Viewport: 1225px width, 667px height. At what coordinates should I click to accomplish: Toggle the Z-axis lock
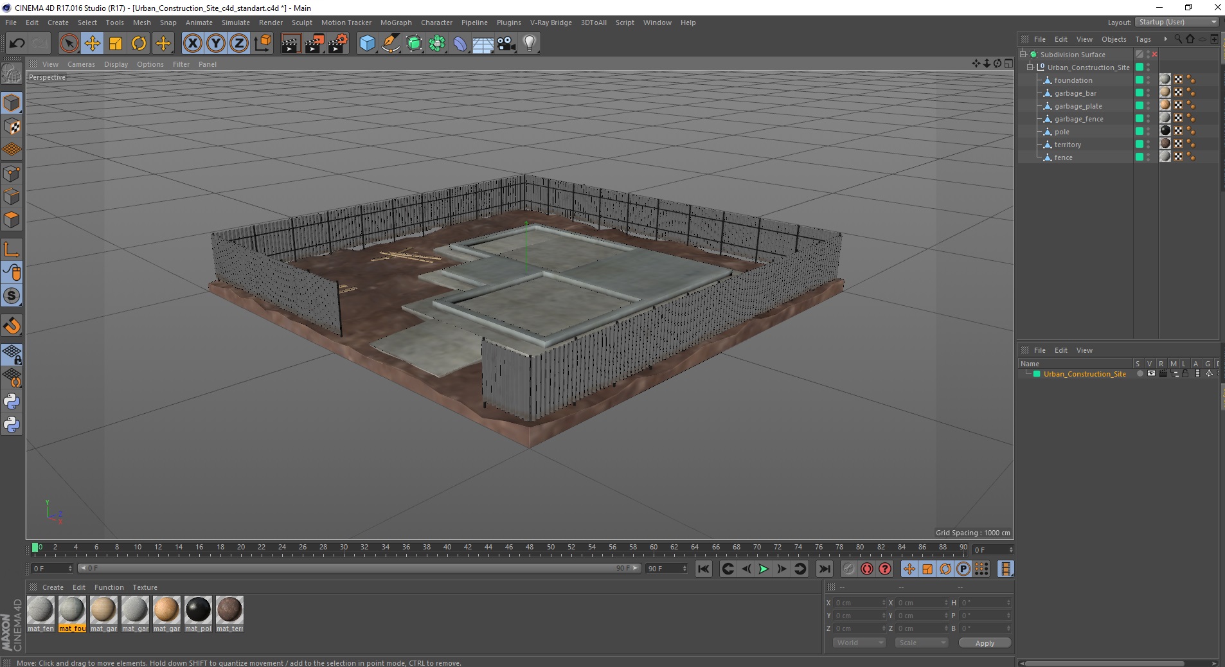pos(239,43)
